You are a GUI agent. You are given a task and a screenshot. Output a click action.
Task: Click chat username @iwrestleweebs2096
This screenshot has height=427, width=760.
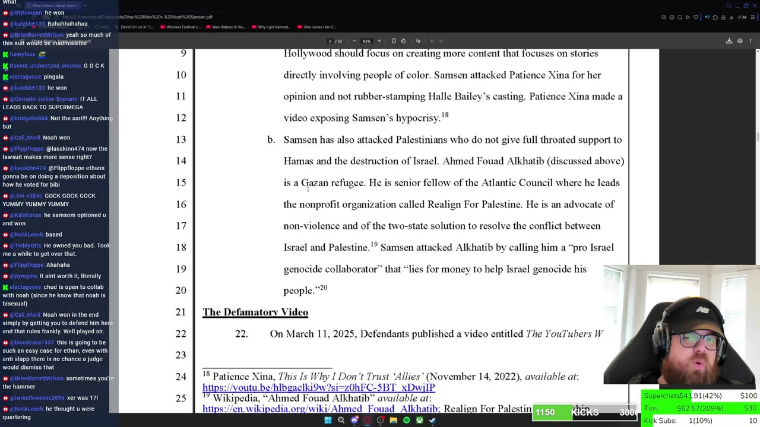click(37, 398)
